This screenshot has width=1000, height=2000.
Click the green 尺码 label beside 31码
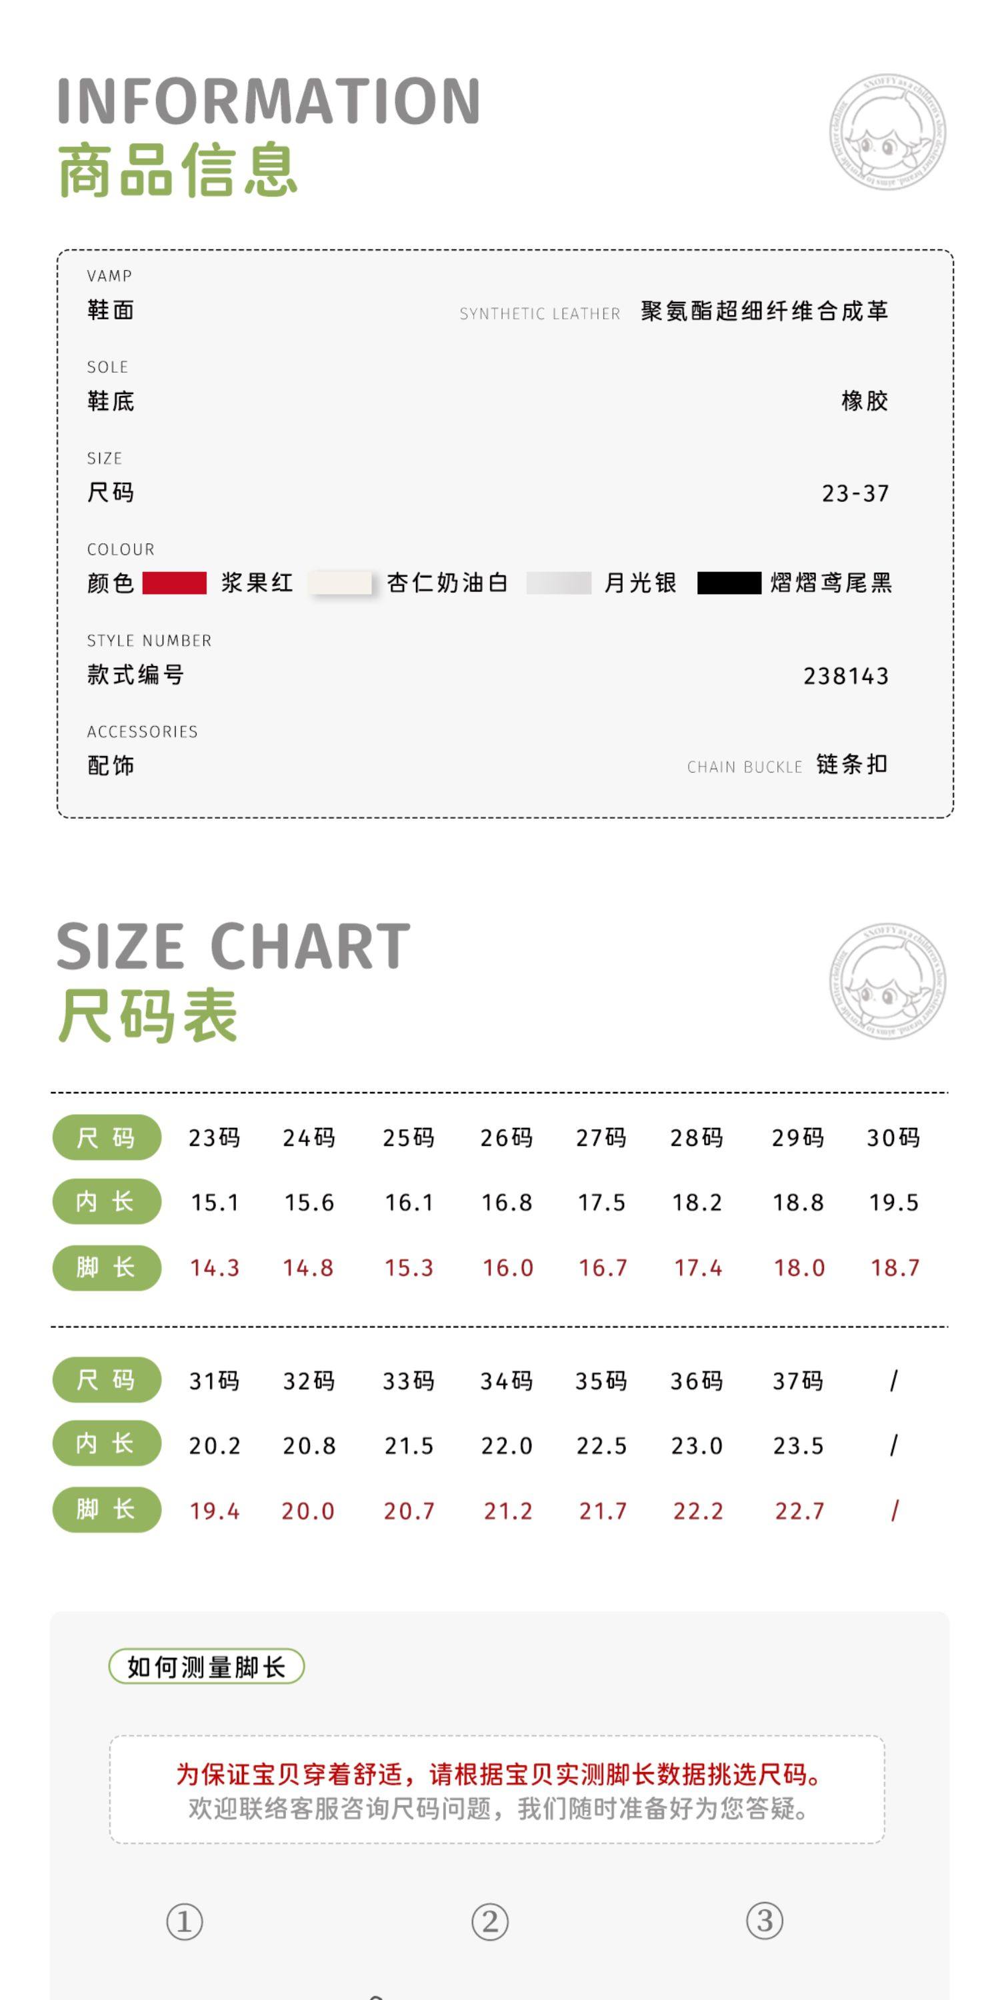click(x=107, y=1379)
